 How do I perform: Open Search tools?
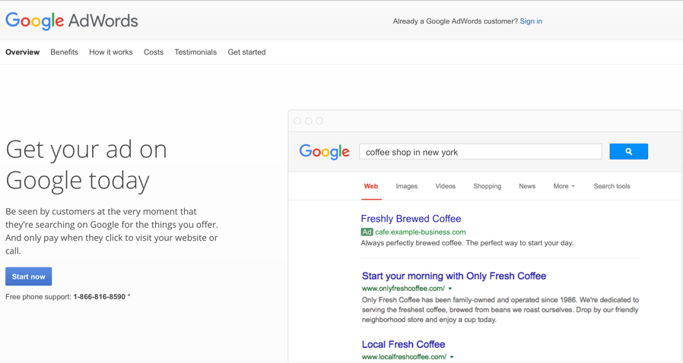point(612,186)
